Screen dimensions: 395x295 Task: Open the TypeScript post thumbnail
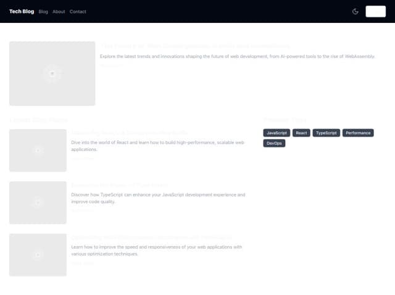38,202
